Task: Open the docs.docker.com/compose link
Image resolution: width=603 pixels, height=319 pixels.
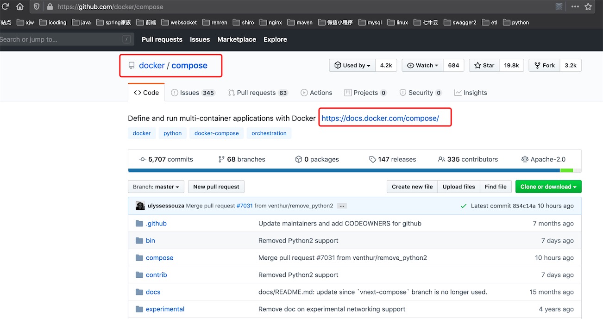Action: 380,118
